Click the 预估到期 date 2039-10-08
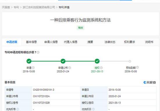Image resolution: width=160 pixels, height=111 pixels. pyautogui.click(x=131, y=71)
